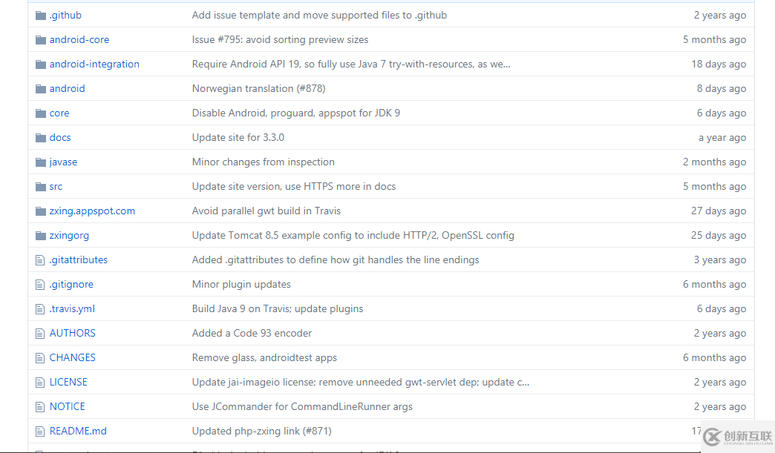Screen dimensions: 775x453
Task: Open the NOTICE file link
Action: (67, 407)
